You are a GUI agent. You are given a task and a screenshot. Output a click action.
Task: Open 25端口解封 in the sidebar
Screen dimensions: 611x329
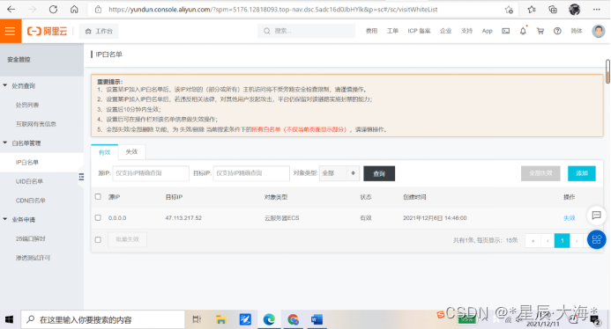(30, 238)
